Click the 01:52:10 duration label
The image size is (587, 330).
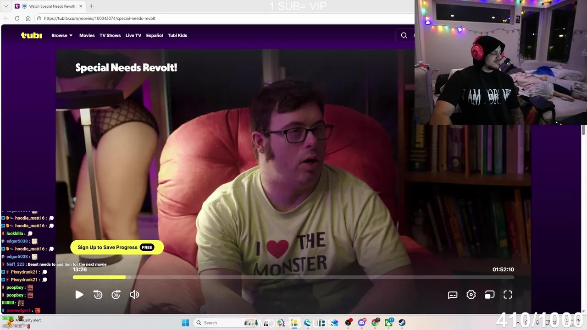tap(503, 269)
